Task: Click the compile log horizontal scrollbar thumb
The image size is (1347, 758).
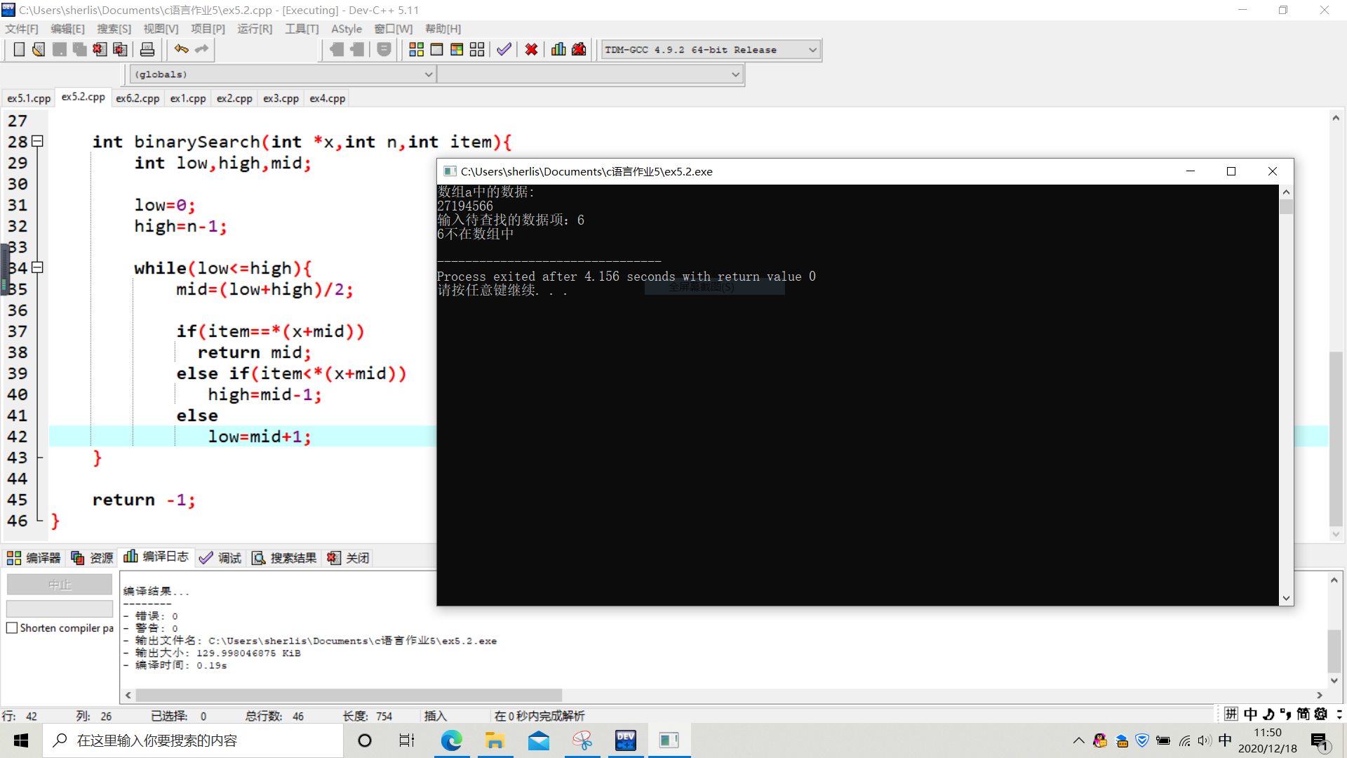Action: (x=349, y=695)
